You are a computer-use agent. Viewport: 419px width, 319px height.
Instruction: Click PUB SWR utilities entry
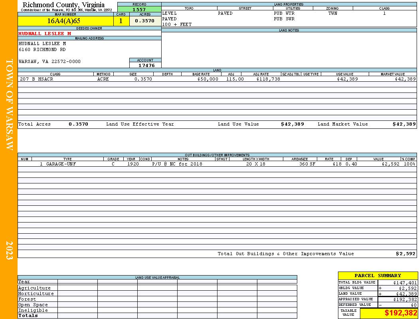point(284,19)
